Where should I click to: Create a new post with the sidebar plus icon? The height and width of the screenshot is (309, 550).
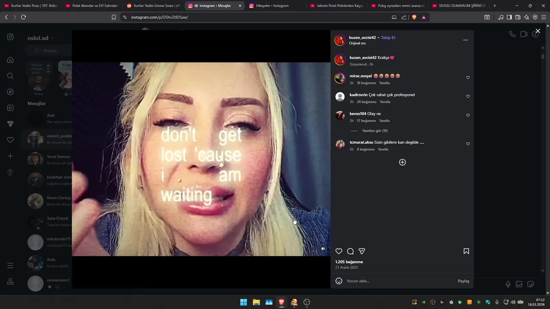pos(10,156)
